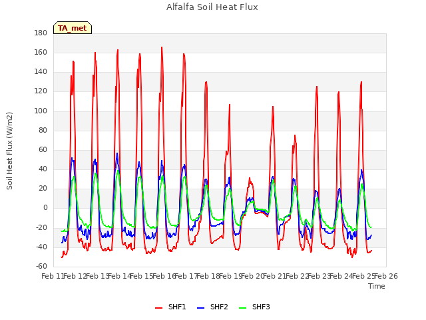The width and height of the screenshot is (426, 320).
Task: Click the Feb 11 x-axis tick label
Action: [x=53, y=277]
